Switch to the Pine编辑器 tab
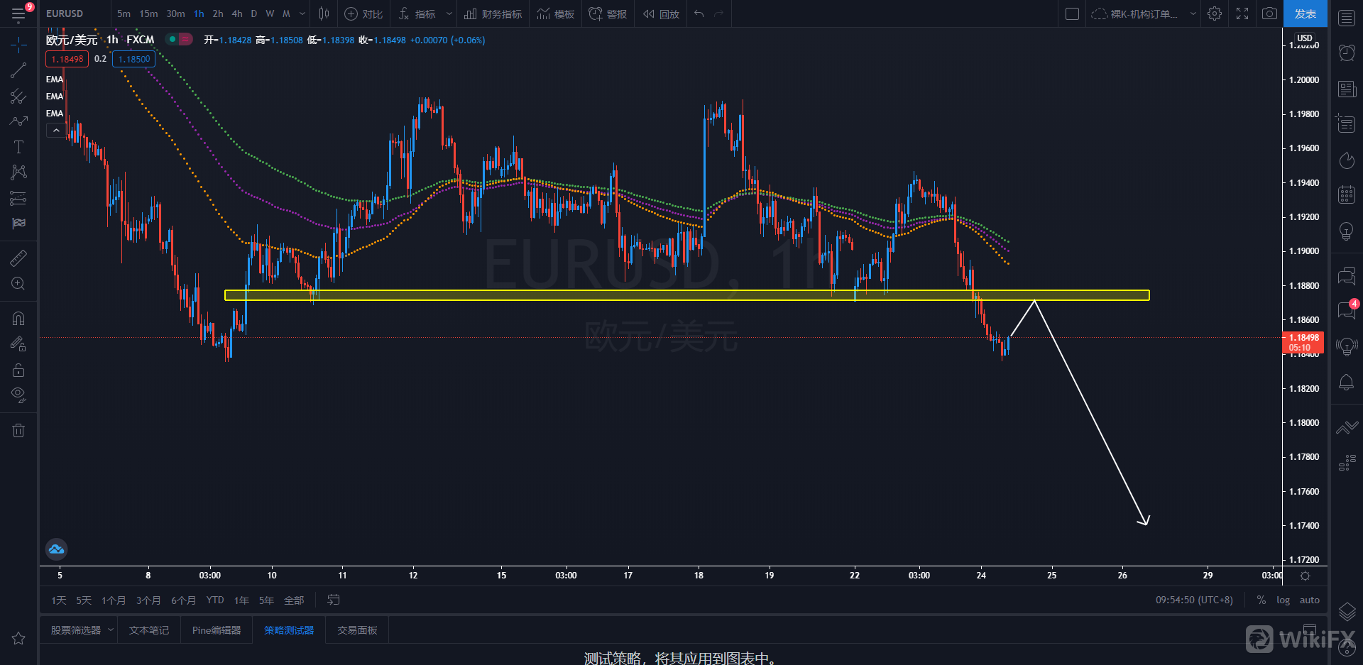Screen dimensions: 1363x665 click(x=217, y=630)
